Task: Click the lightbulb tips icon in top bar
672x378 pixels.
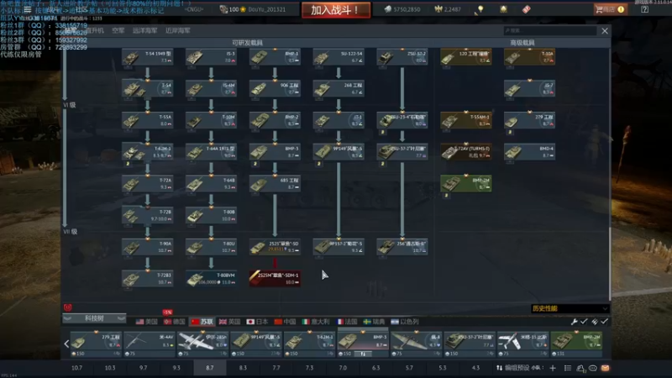Action: (480, 9)
